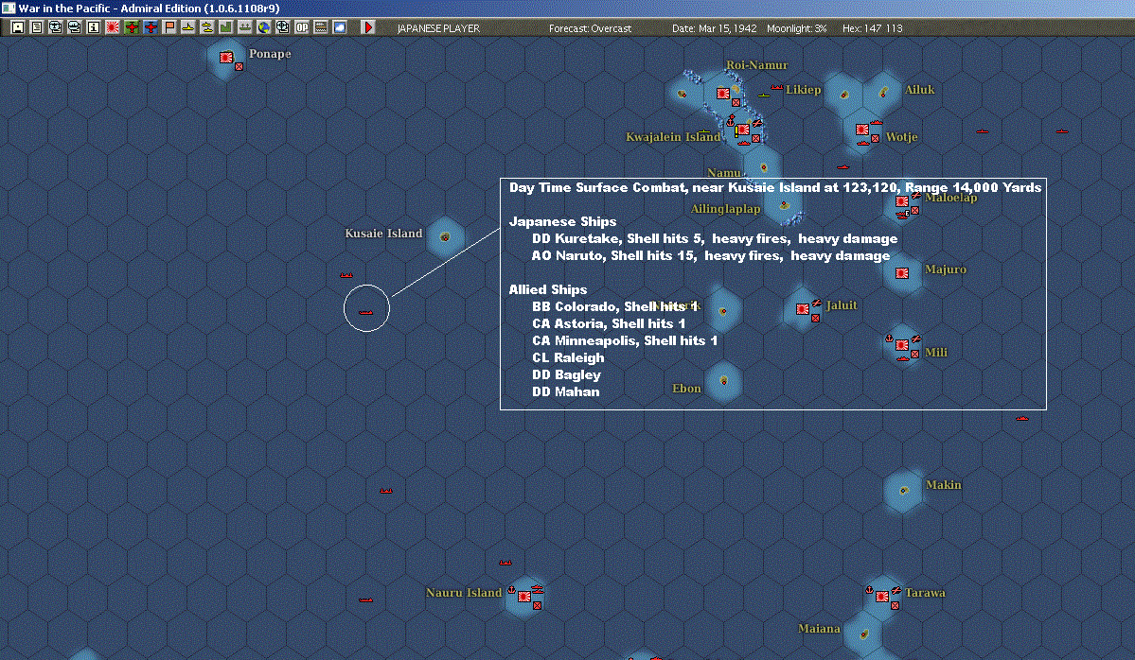Select the red ship just south of Kusaie
Image resolution: width=1135 pixels, height=660 pixels.
(346, 275)
